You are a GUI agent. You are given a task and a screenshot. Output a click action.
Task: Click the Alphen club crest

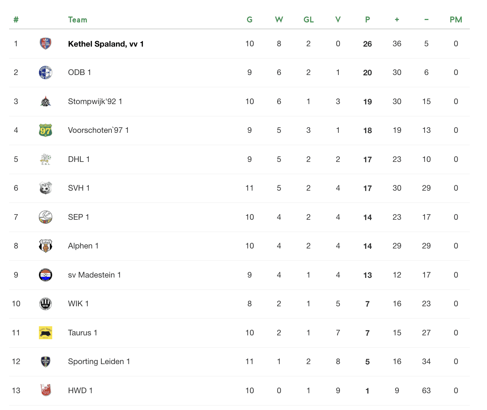pyautogui.click(x=46, y=246)
